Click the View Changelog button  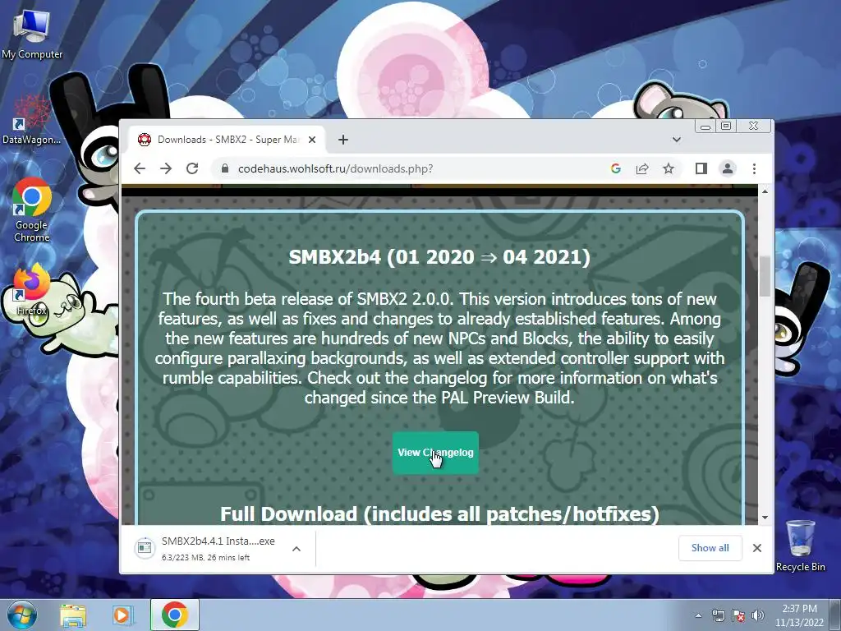(435, 453)
